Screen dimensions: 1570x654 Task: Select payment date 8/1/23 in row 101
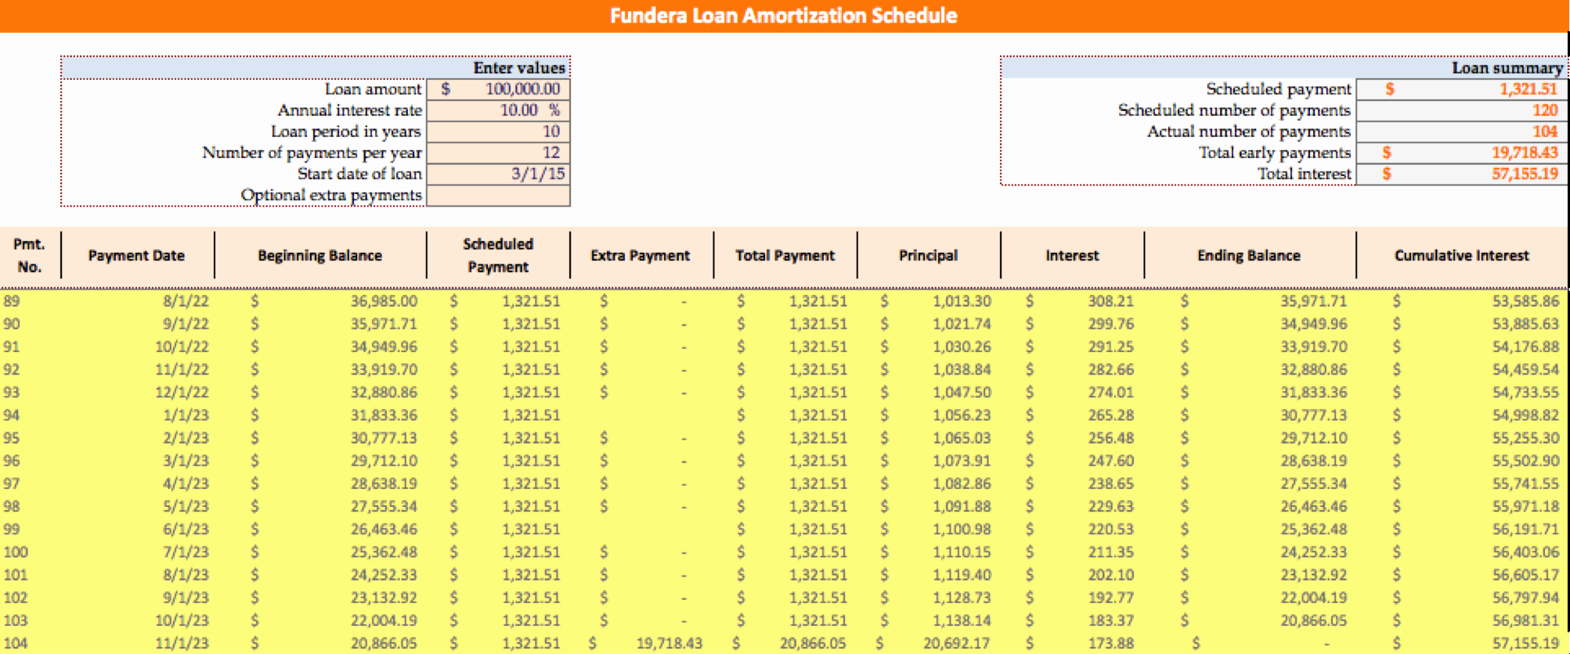tap(186, 575)
